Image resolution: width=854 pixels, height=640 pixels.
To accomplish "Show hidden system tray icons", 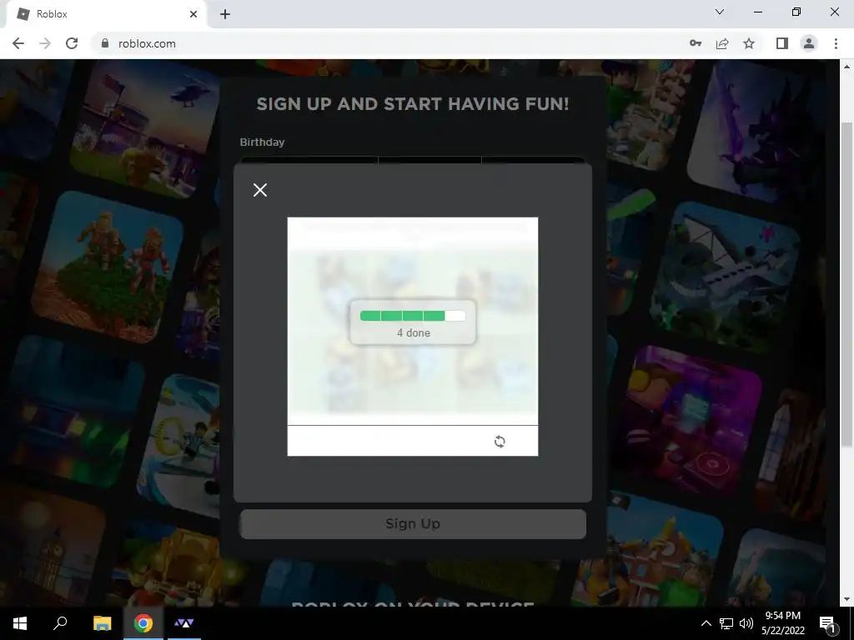I will 706,623.
